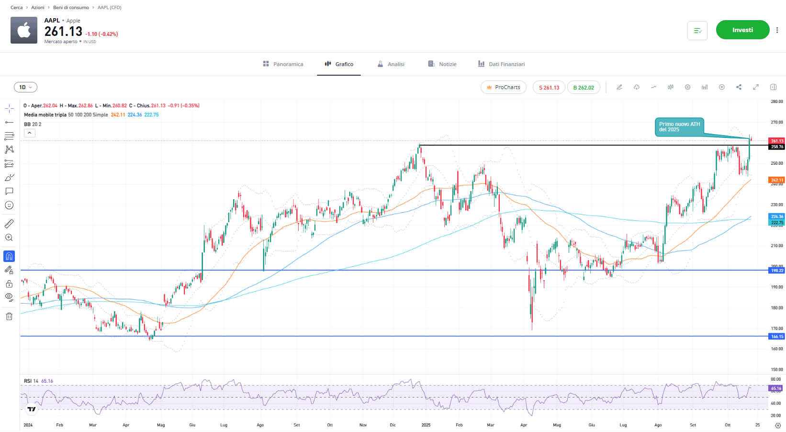Open the emoji sticker tool
The height and width of the screenshot is (432, 786).
pyautogui.click(x=9, y=205)
